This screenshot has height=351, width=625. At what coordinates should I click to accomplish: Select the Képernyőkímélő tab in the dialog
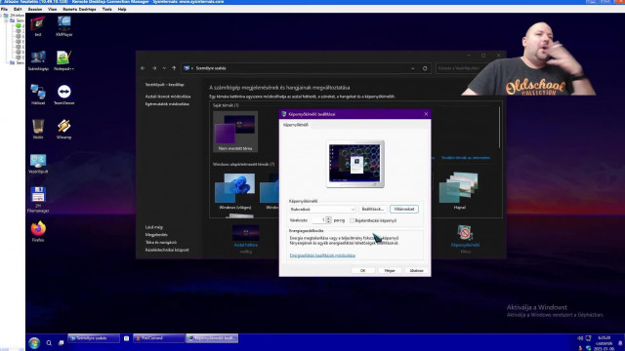click(296, 125)
